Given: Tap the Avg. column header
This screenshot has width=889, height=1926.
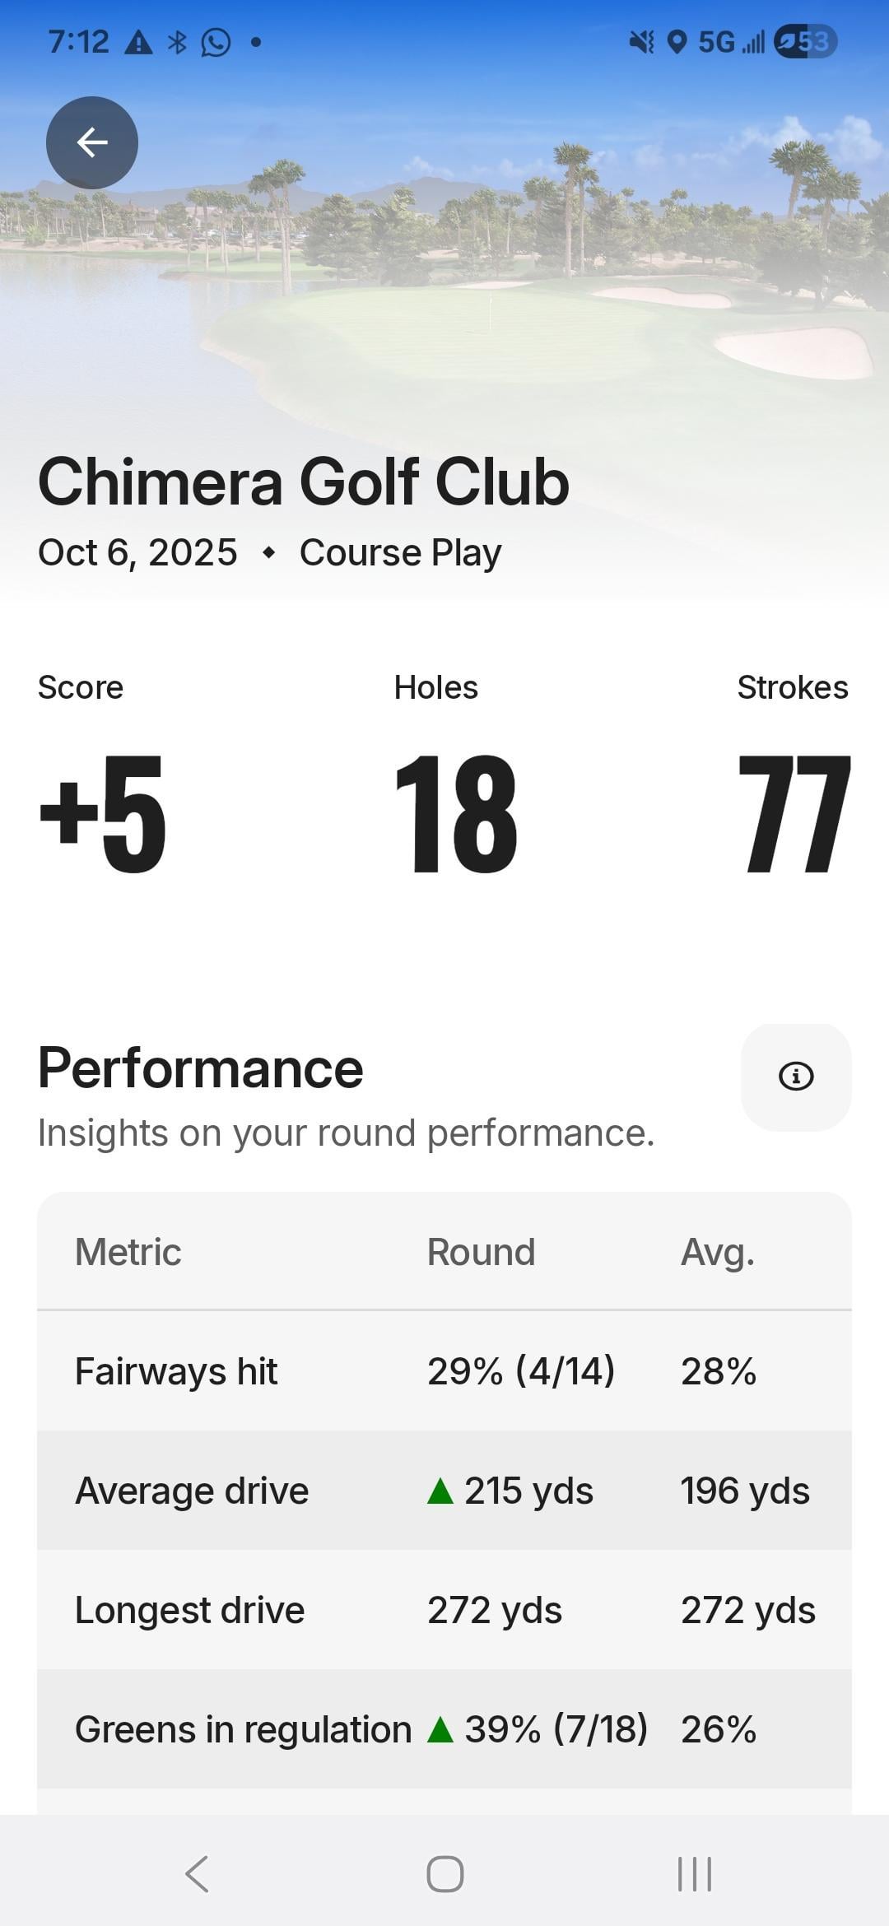Looking at the screenshot, I should (x=717, y=1252).
